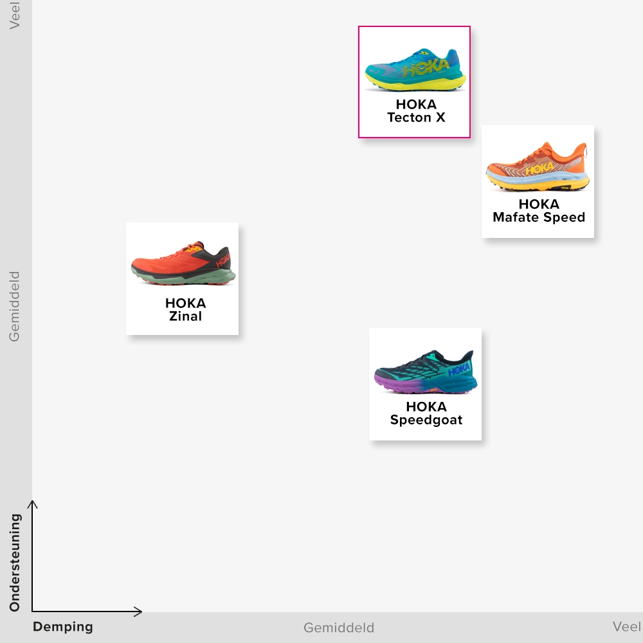Click the turquoise HOKA Tecton X shoe image
The height and width of the screenshot is (643, 643).
(x=415, y=68)
